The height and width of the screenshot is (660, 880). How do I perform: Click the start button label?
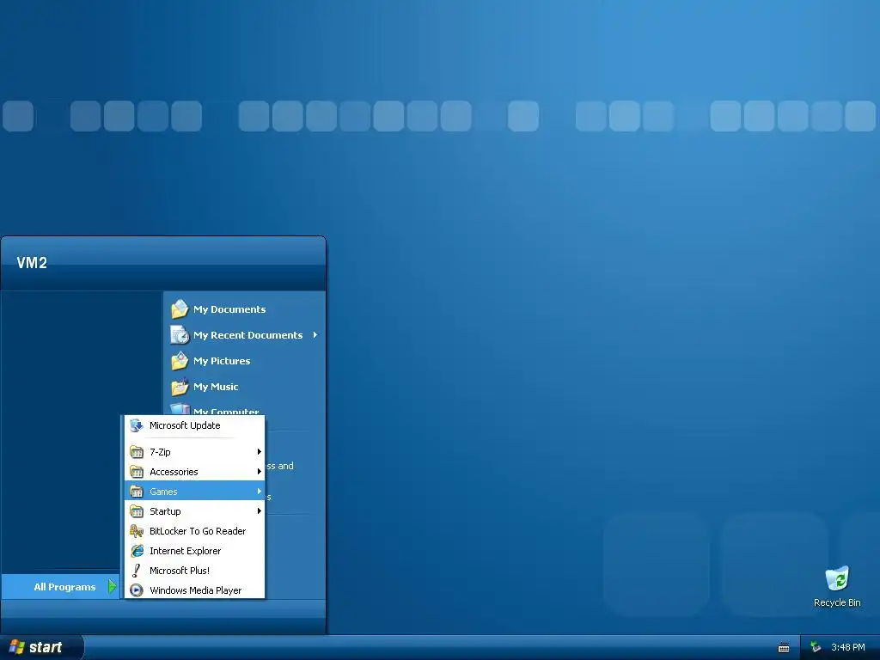click(46, 647)
